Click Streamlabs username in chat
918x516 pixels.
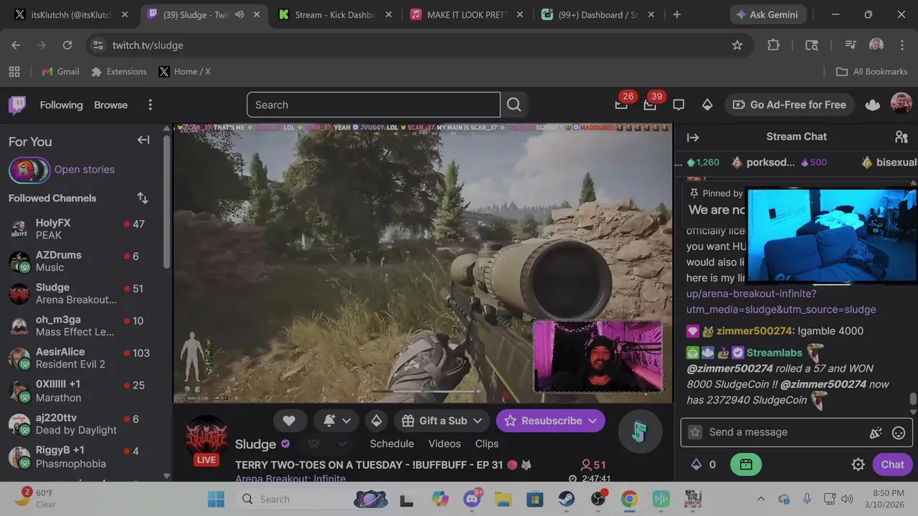(x=774, y=353)
